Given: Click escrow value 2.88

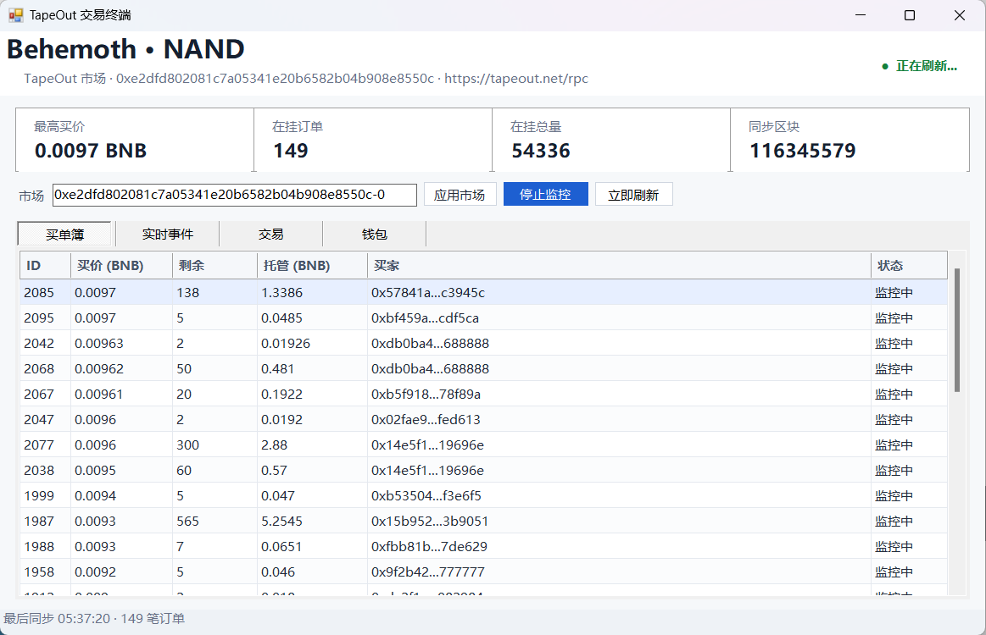Looking at the screenshot, I should pos(274,445).
